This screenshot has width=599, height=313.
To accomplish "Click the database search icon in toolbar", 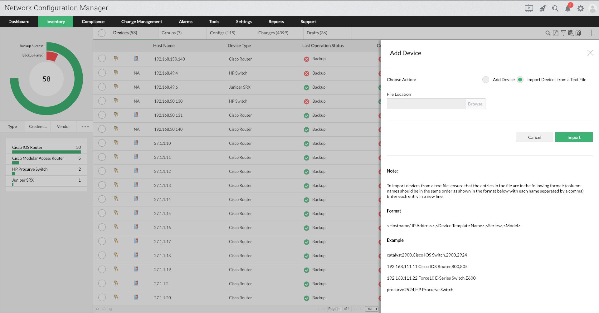I will 571,33.
